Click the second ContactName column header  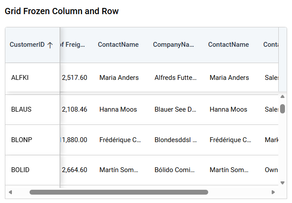point(228,45)
